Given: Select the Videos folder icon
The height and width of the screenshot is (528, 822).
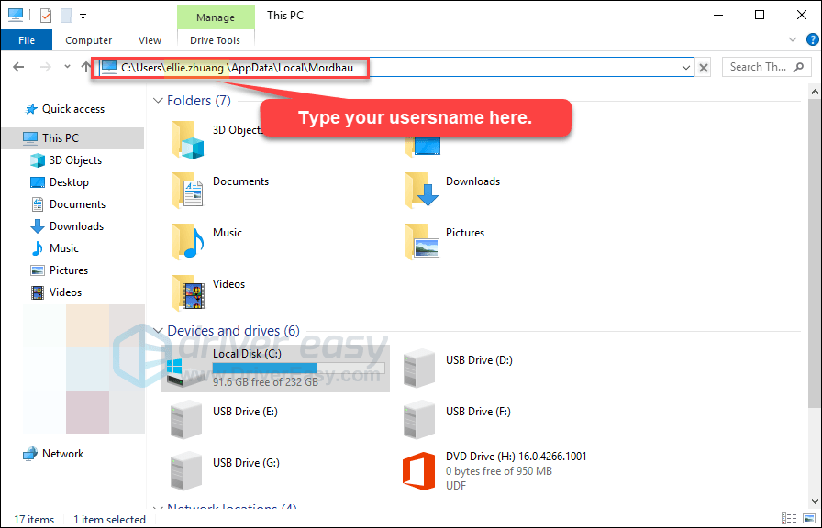Looking at the screenshot, I should coord(187,294).
